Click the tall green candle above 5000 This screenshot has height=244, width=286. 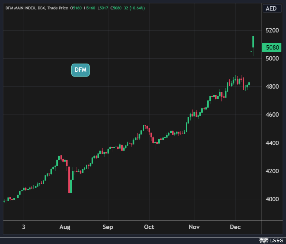click(253, 42)
